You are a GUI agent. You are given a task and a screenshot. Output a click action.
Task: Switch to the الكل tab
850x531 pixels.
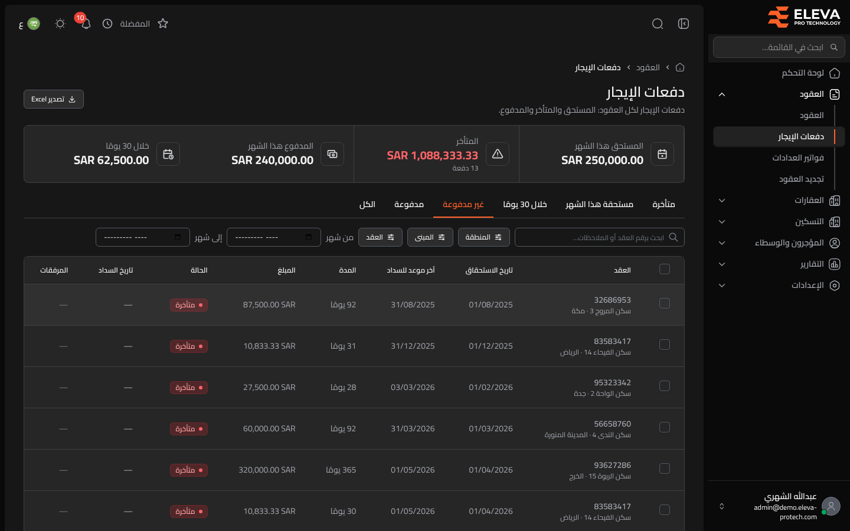[x=367, y=204]
